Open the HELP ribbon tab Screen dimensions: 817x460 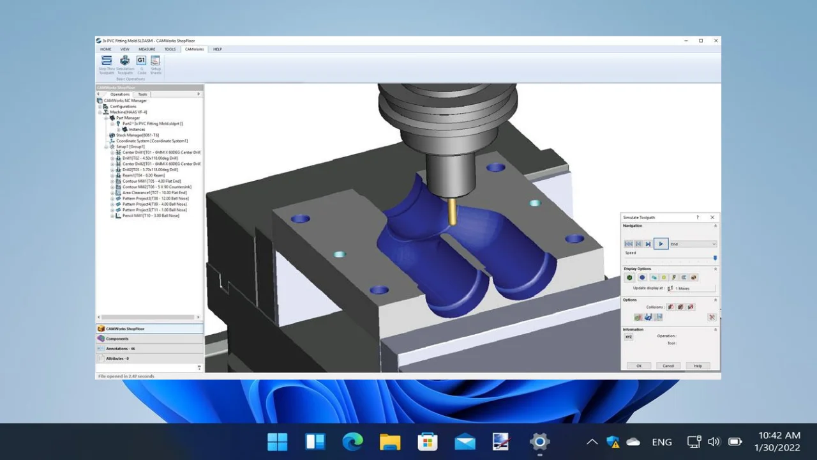click(218, 49)
